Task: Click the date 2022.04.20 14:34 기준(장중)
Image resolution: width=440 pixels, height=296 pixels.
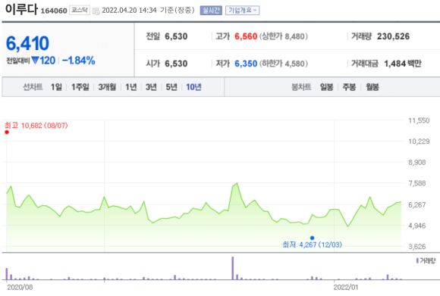Action: pos(148,11)
